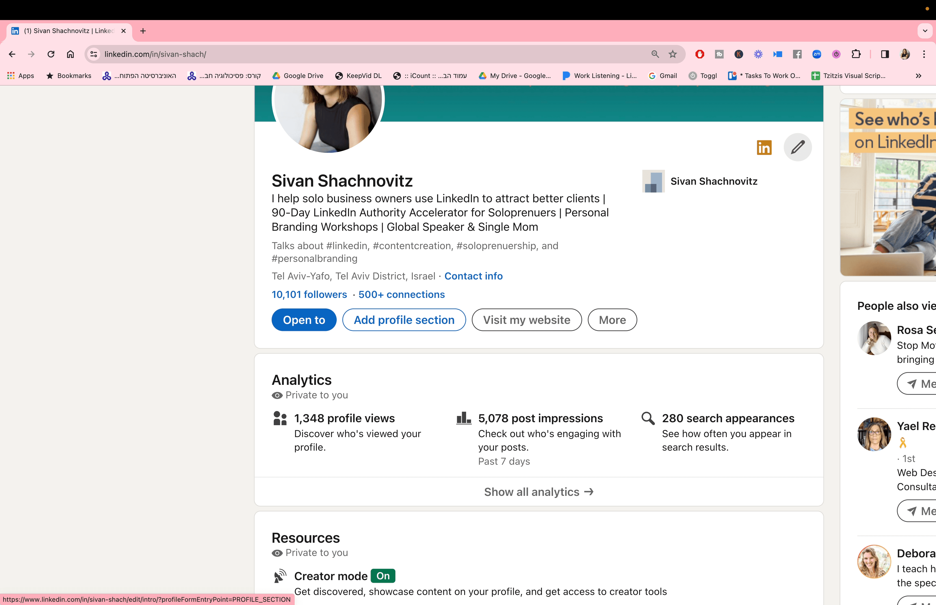Open the Extensions puzzle-piece menu

[856, 54]
